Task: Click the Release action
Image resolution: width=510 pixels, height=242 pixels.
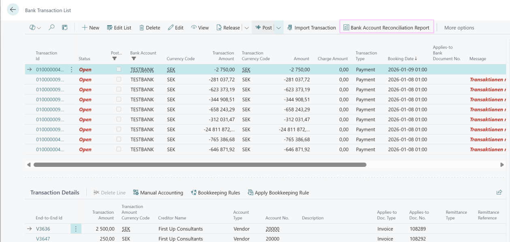Action: pos(228,27)
